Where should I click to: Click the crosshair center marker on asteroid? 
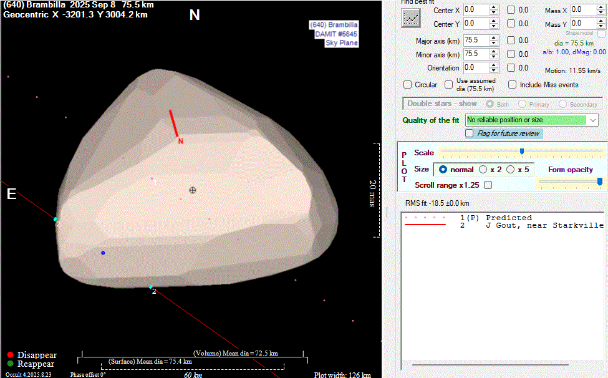(193, 190)
